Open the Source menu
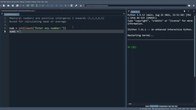 tap(13, 2)
